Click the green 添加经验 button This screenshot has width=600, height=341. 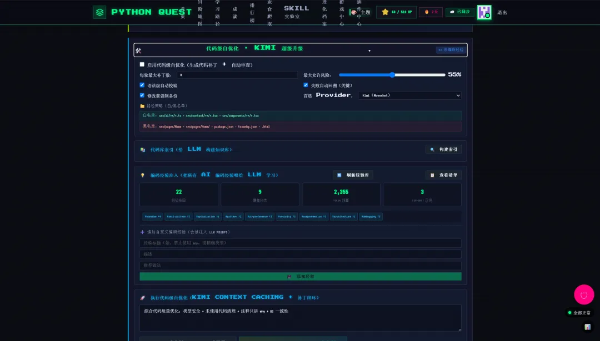pos(301,277)
